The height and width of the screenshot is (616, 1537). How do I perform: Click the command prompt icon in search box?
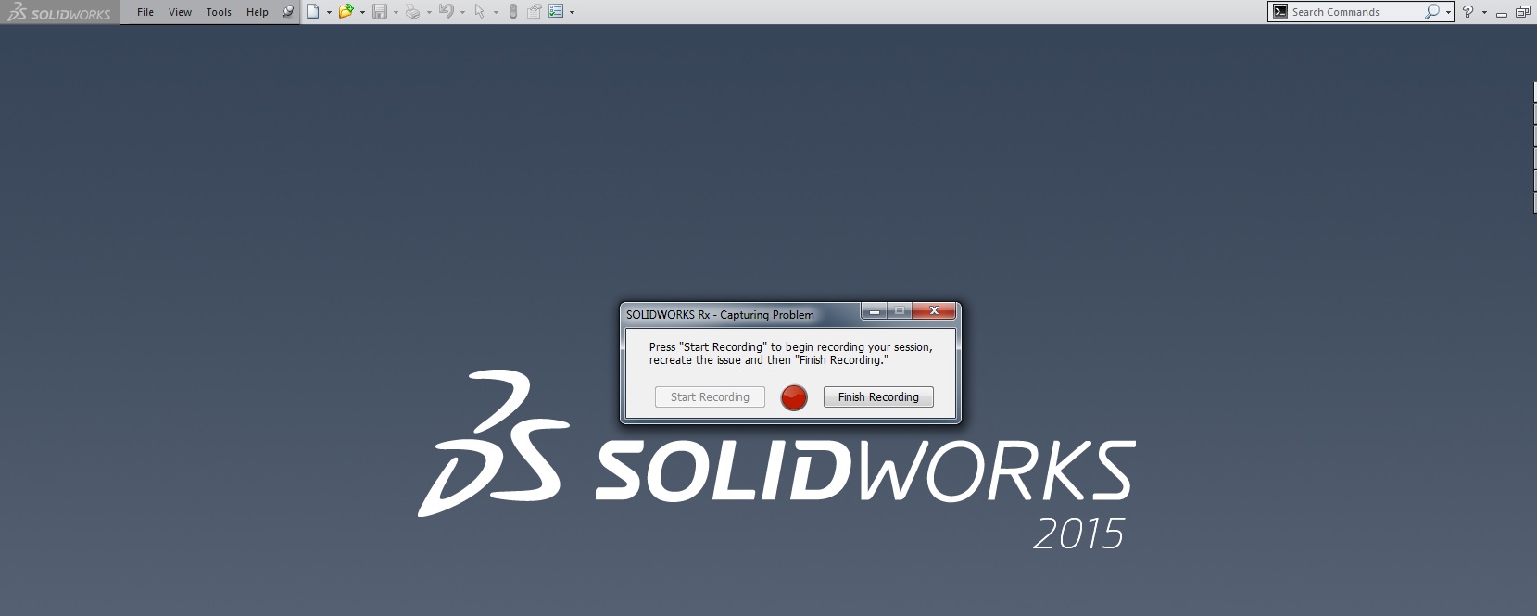(1280, 12)
